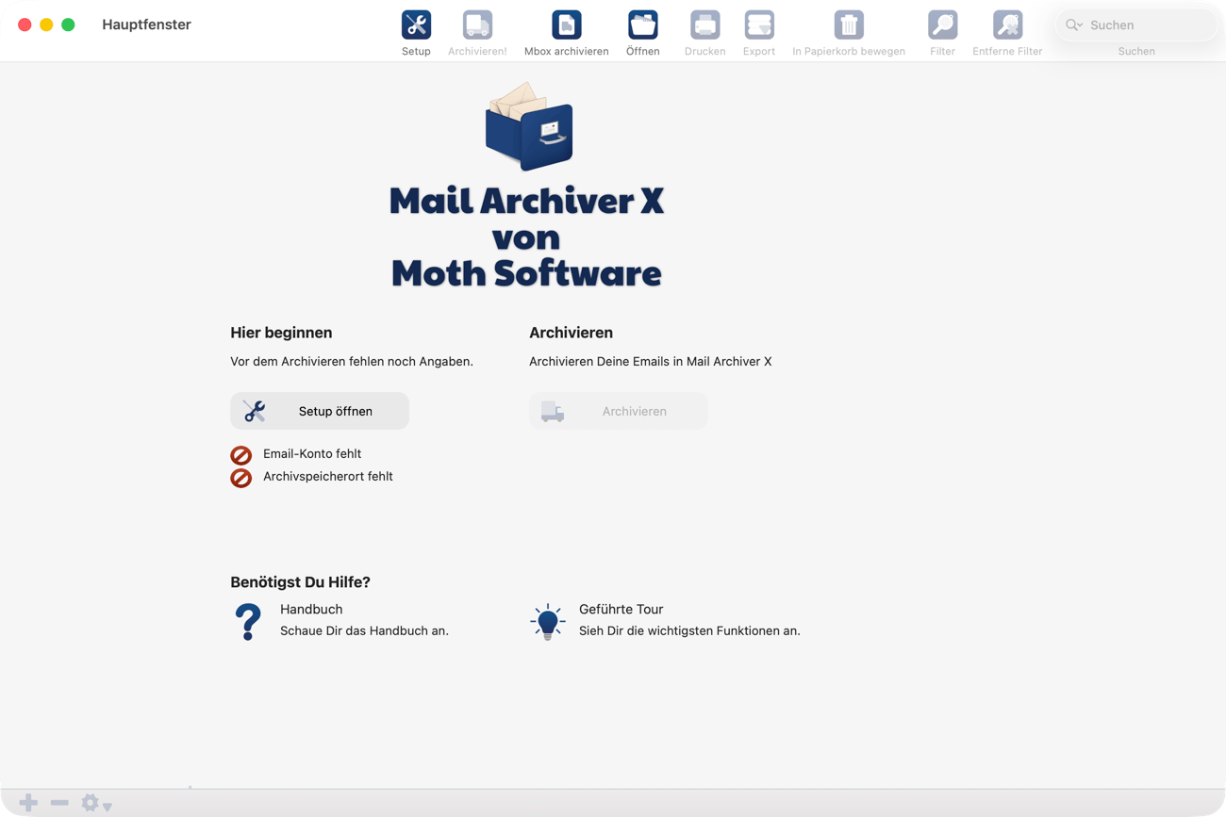This screenshot has height=817, width=1226.
Task: Click 'Email-Konto fehlt' status text
Action: (312, 454)
